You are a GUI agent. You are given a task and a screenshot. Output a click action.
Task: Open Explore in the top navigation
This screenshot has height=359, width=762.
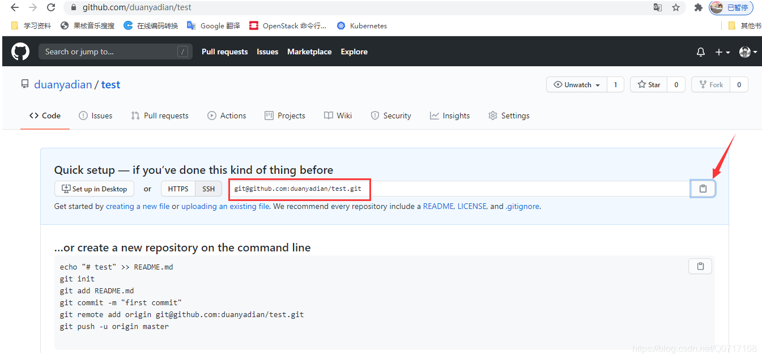(354, 52)
